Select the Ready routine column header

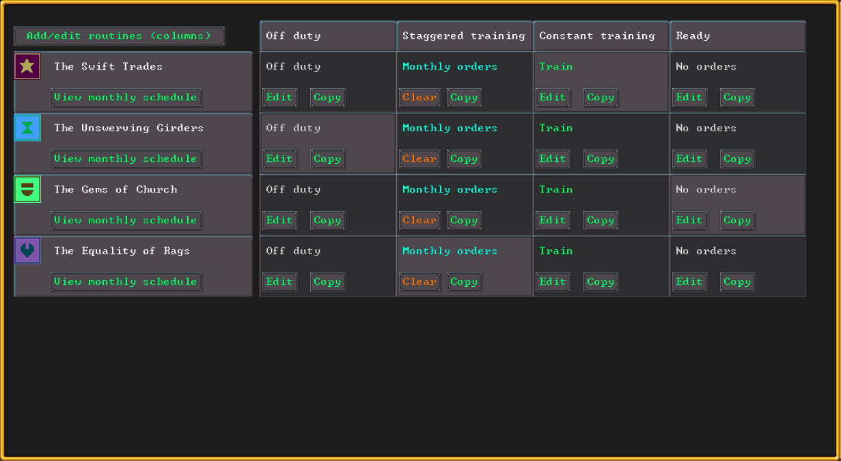[738, 36]
